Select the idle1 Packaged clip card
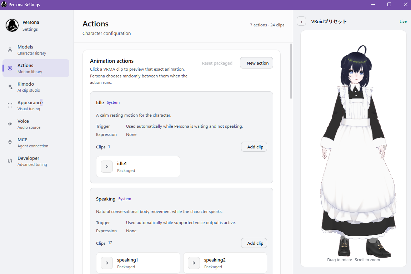This screenshot has width=411, height=274. tap(138, 167)
